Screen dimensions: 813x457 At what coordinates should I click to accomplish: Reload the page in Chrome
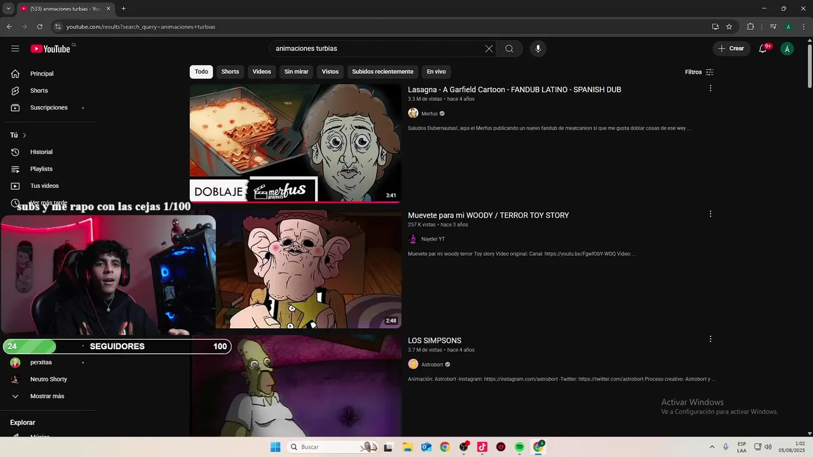pos(39,27)
